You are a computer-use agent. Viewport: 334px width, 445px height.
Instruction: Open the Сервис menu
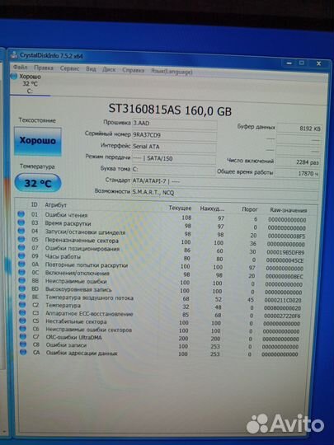69,68
